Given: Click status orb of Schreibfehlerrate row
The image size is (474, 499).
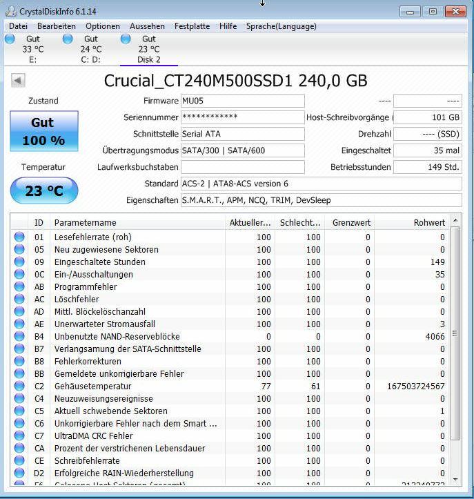Looking at the screenshot, I should tap(19, 460).
